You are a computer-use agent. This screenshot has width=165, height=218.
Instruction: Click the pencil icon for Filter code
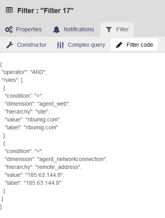(x=119, y=45)
